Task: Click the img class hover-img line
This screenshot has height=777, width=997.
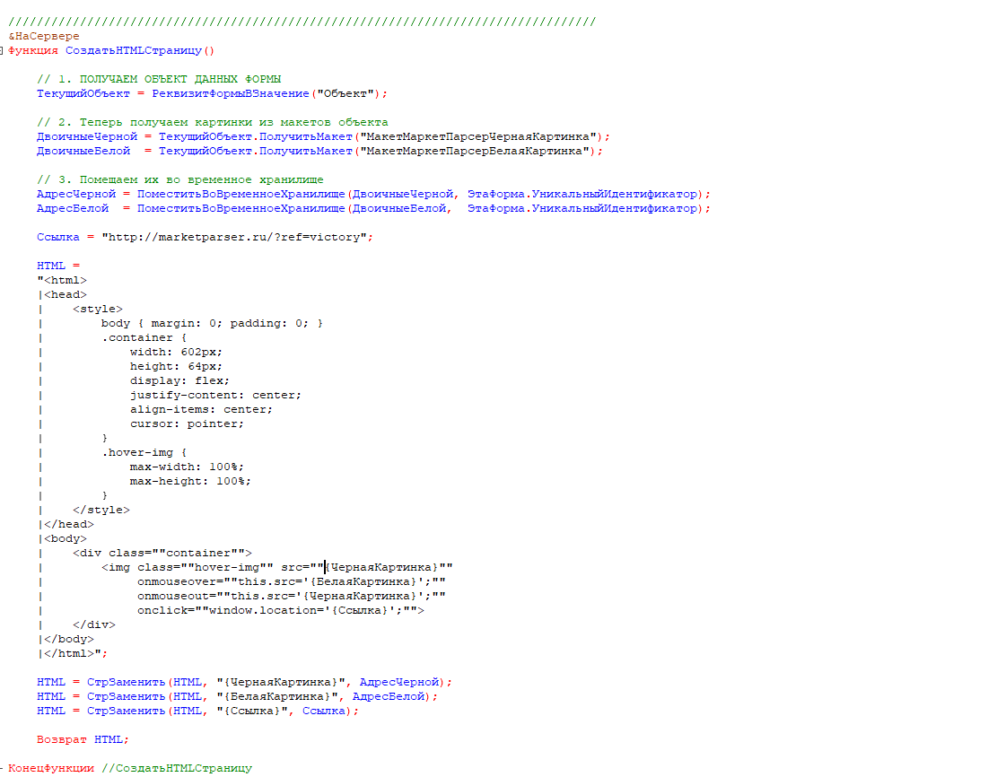Action: [x=277, y=567]
